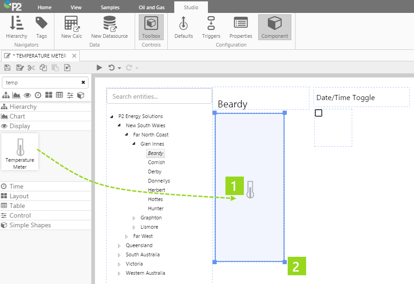The width and height of the screenshot is (414, 284).
Task: Click the Cut scissors icon
Action: pyautogui.click(x=31, y=68)
